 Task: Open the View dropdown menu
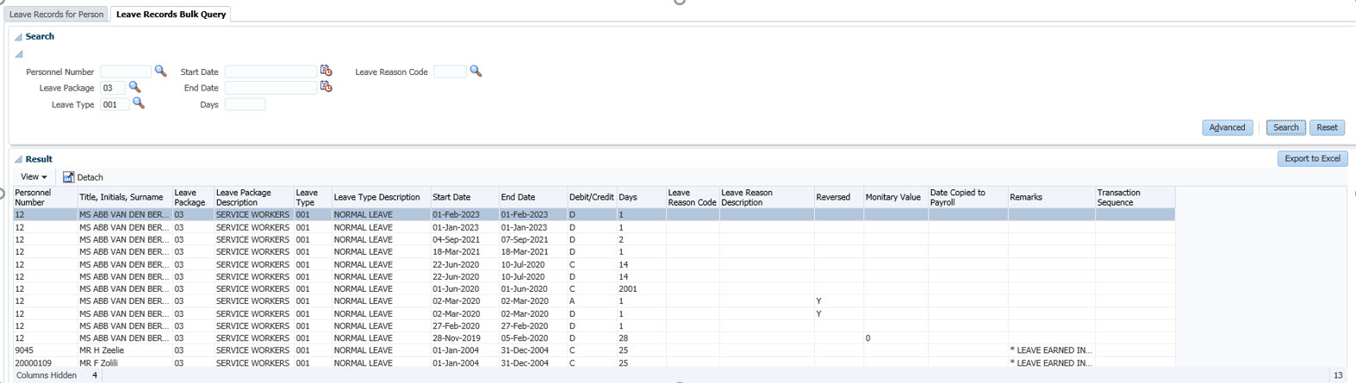coord(34,177)
